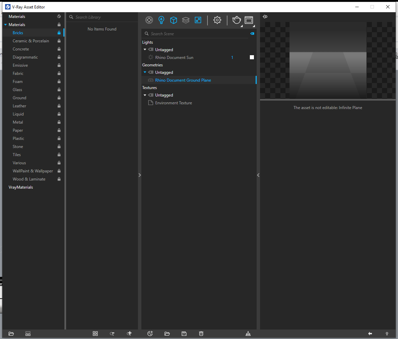
Task: Click the Rhino Document Sun icon
Action: (151, 57)
